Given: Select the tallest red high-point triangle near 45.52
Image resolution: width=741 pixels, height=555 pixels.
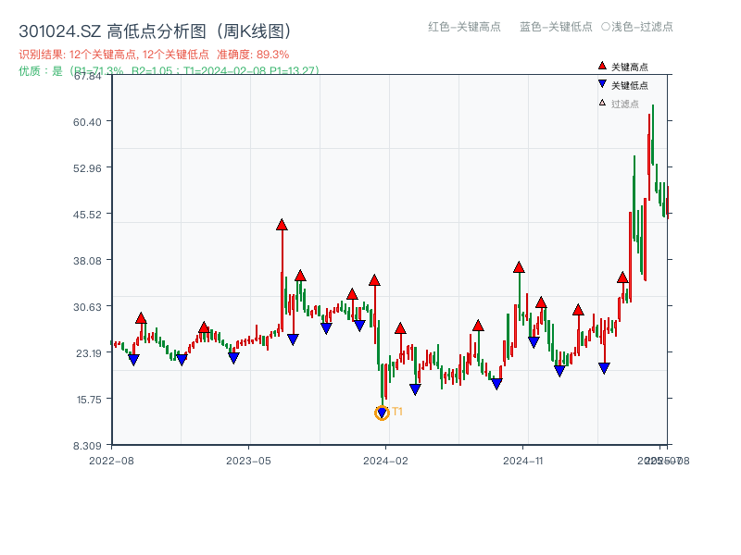Looking at the screenshot, I should (x=282, y=225).
